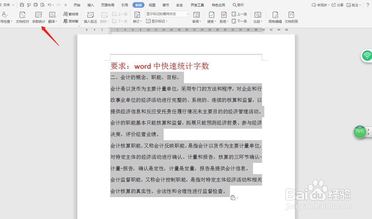Accept the change with 接受
The width and height of the screenshot is (372, 219).
pos(211,17)
